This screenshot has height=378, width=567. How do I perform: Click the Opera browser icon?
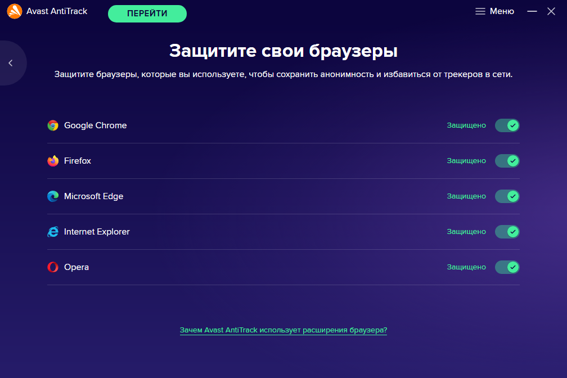click(53, 267)
